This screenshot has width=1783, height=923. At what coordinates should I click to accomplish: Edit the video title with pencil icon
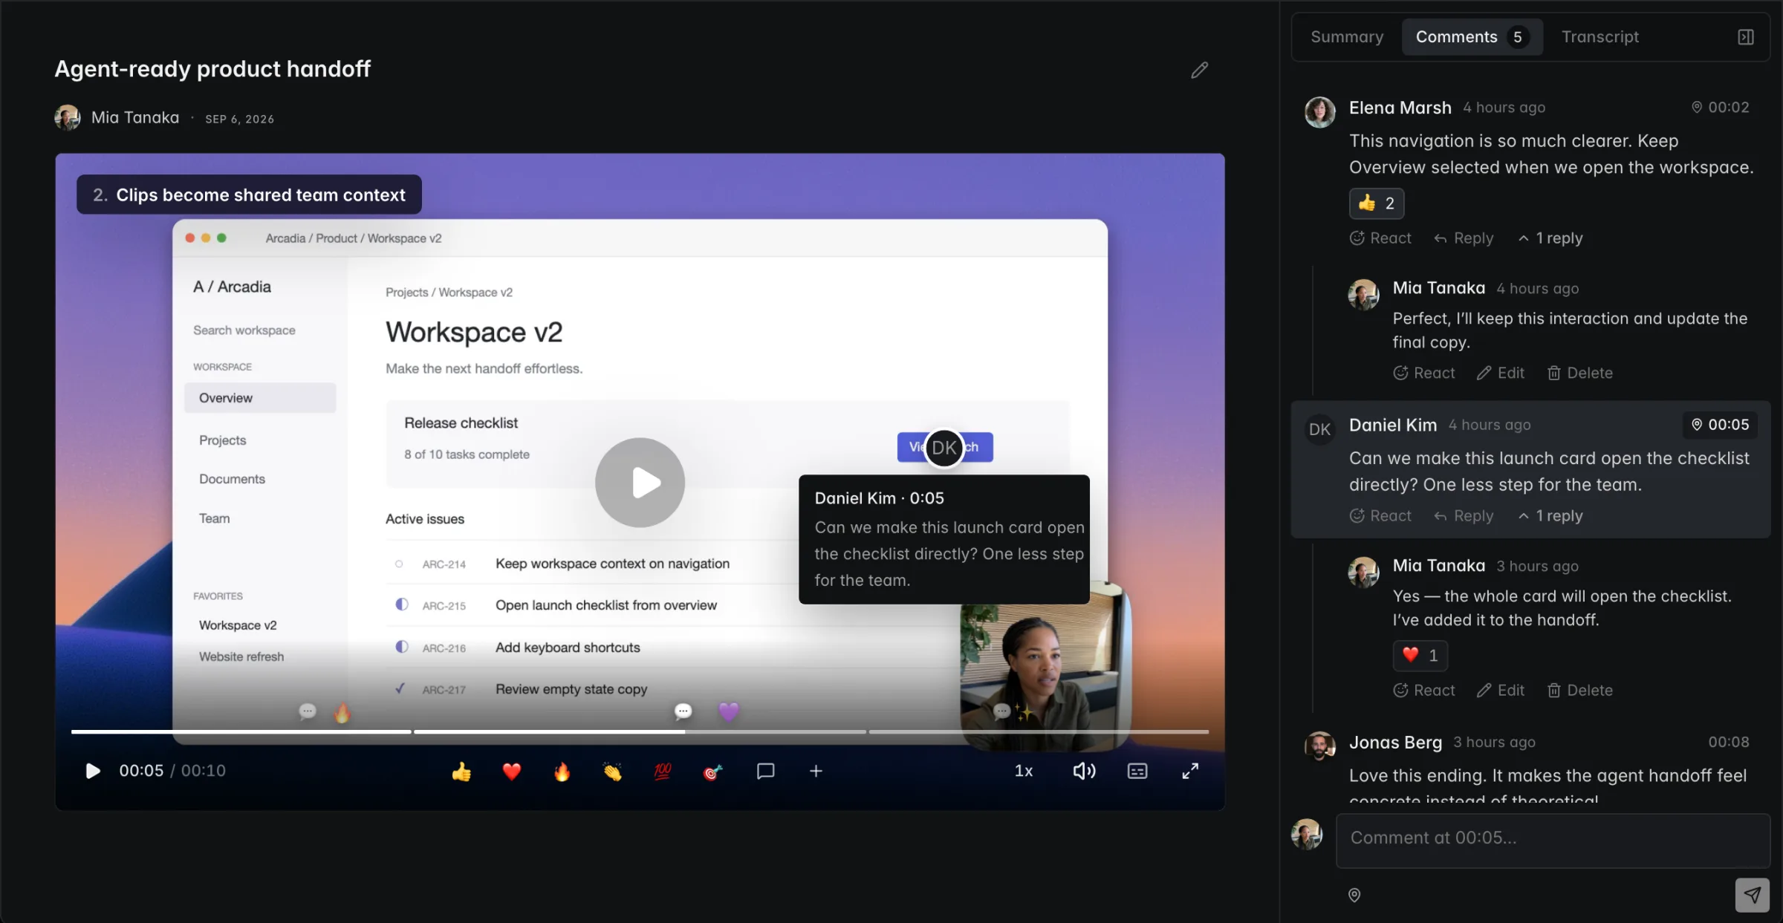1199,70
